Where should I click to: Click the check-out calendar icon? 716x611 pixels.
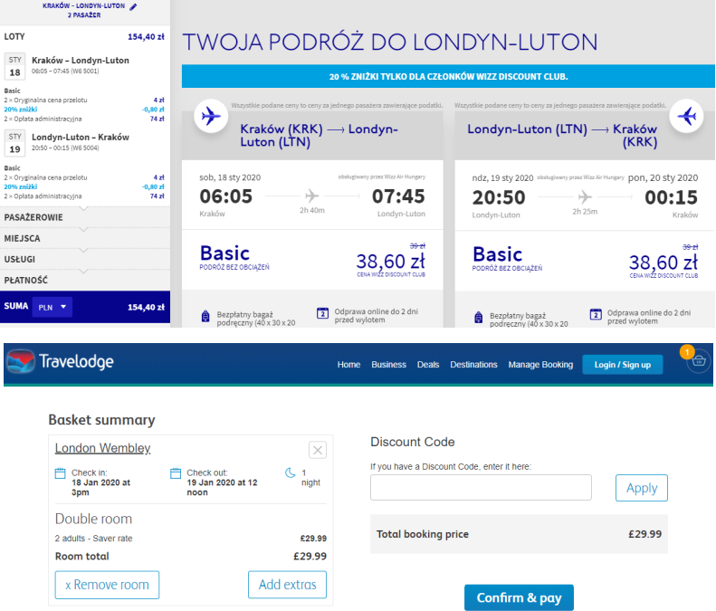click(x=176, y=473)
